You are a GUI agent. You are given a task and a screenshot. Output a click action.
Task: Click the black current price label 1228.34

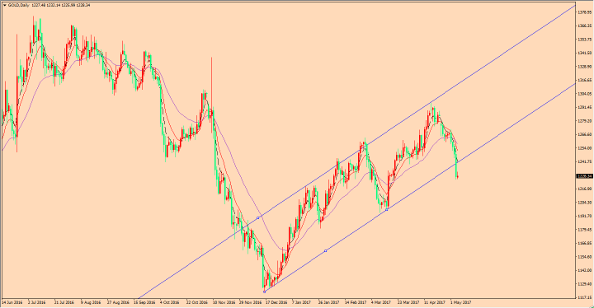pos(584,176)
